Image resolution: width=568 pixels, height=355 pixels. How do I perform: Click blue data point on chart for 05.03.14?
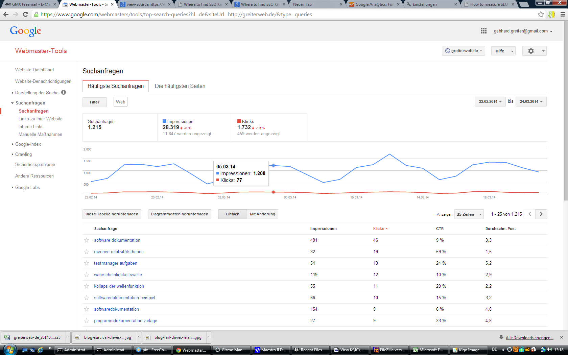click(274, 165)
